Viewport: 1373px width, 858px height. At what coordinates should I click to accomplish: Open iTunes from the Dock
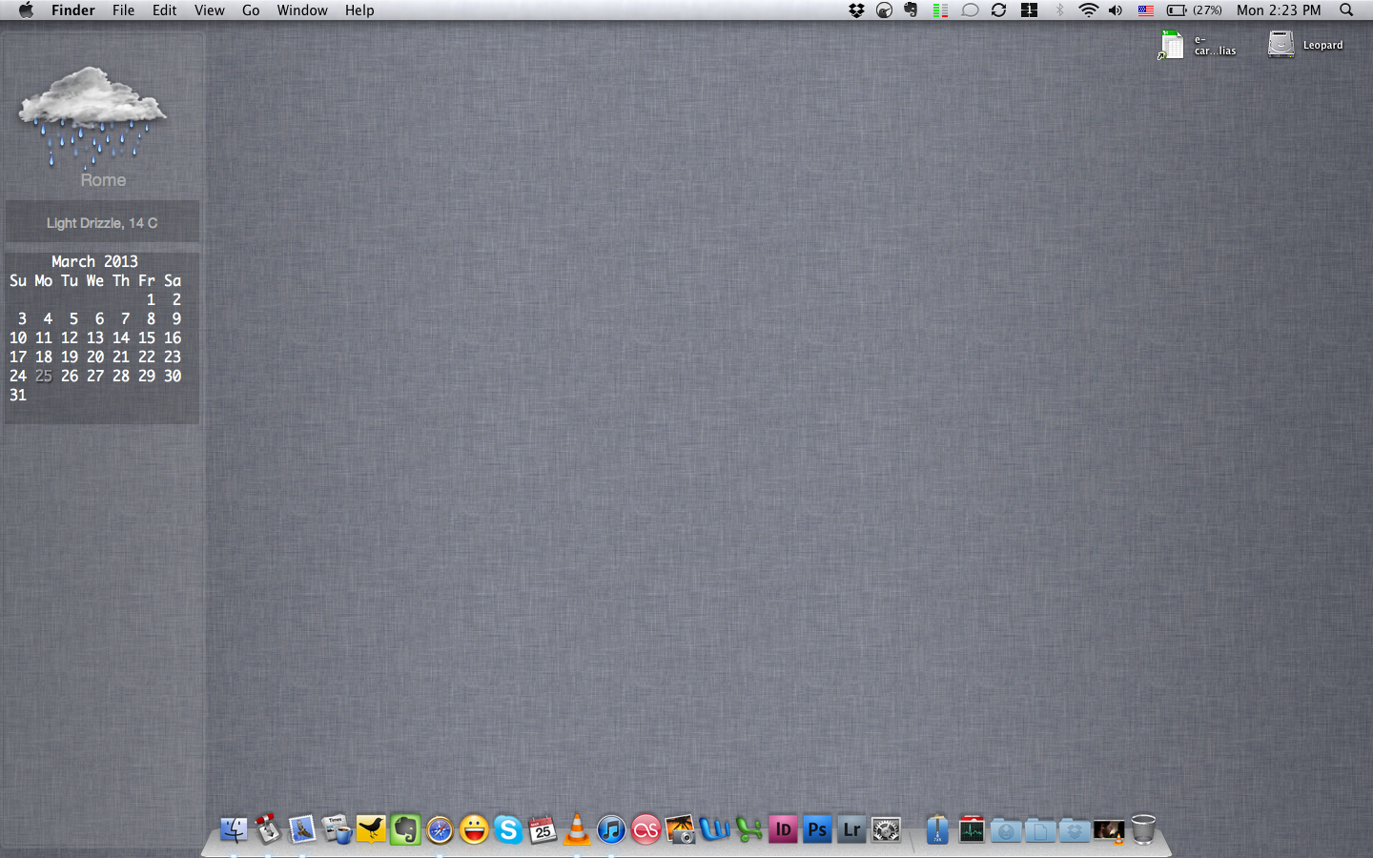[x=611, y=829]
